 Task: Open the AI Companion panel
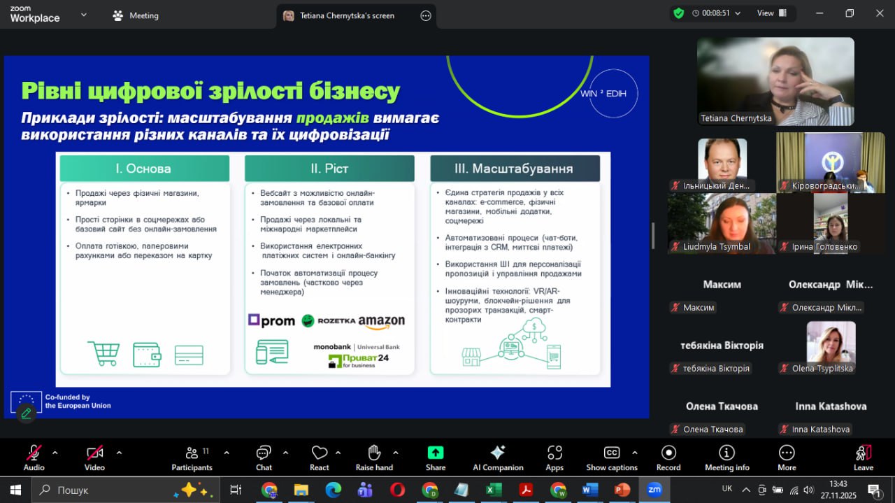coord(498,458)
